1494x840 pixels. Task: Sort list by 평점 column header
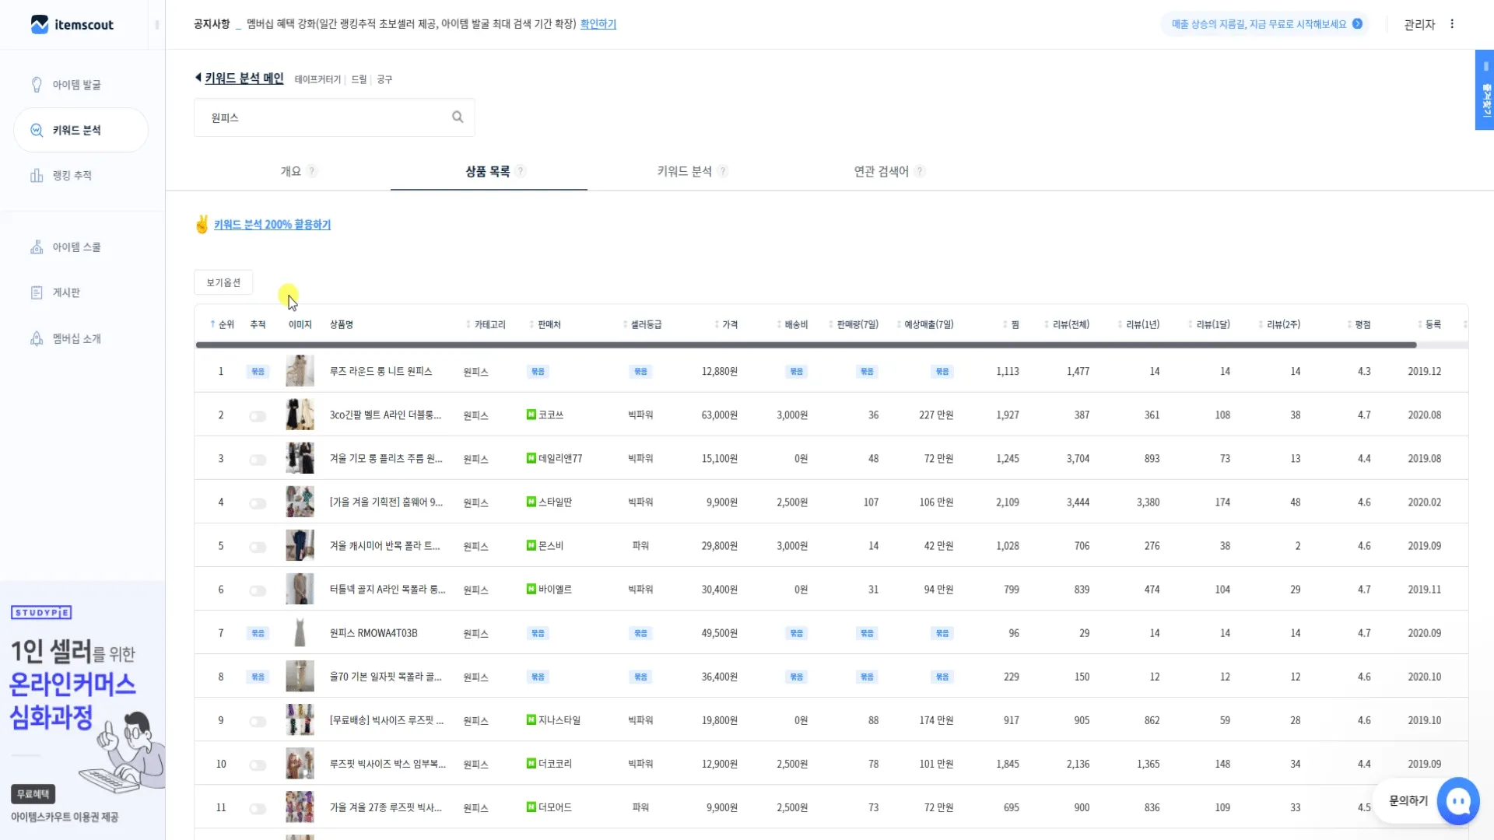1362,324
